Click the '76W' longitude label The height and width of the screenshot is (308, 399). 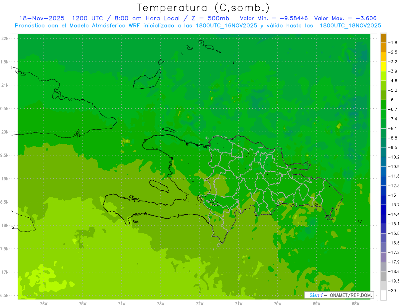tap(44, 304)
